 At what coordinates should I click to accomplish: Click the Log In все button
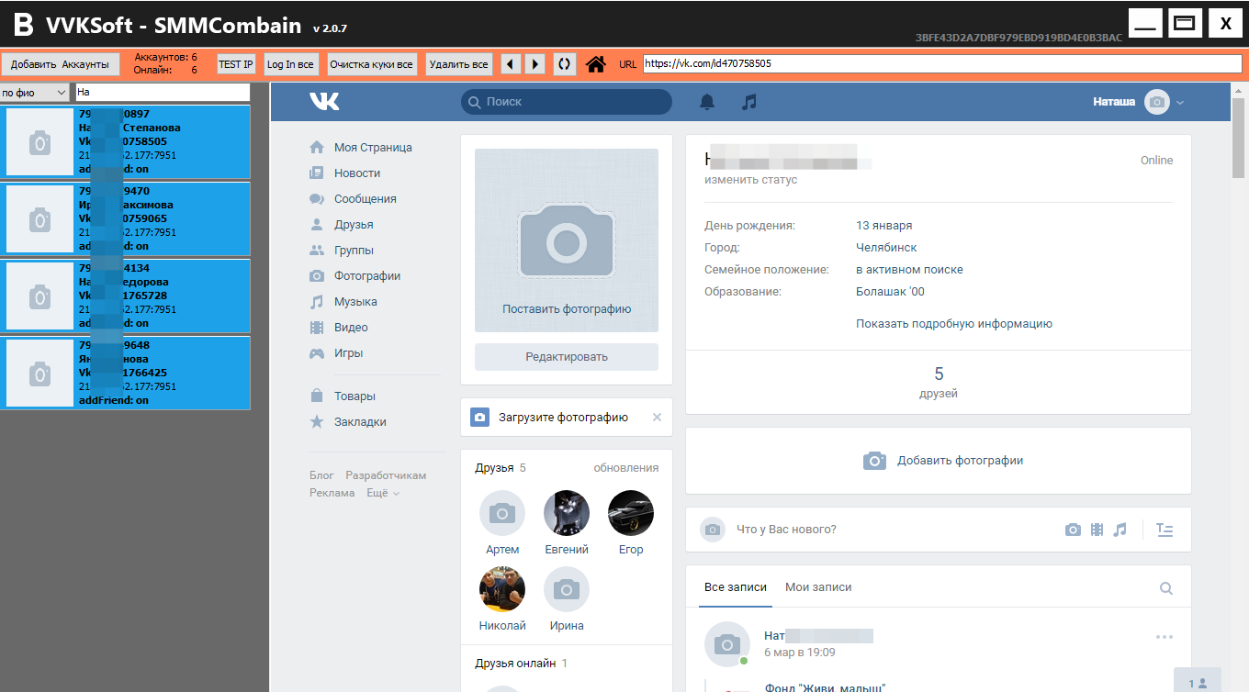point(290,64)
